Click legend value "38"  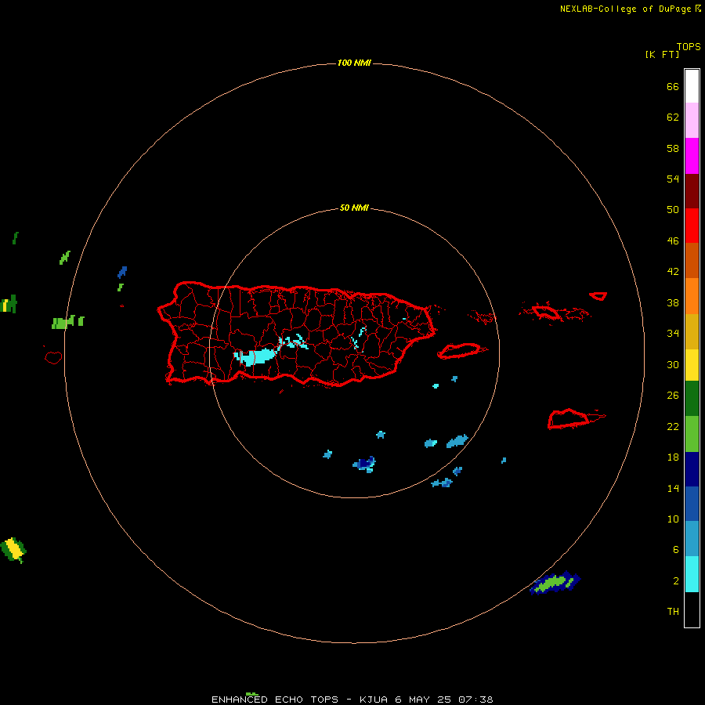673,302
